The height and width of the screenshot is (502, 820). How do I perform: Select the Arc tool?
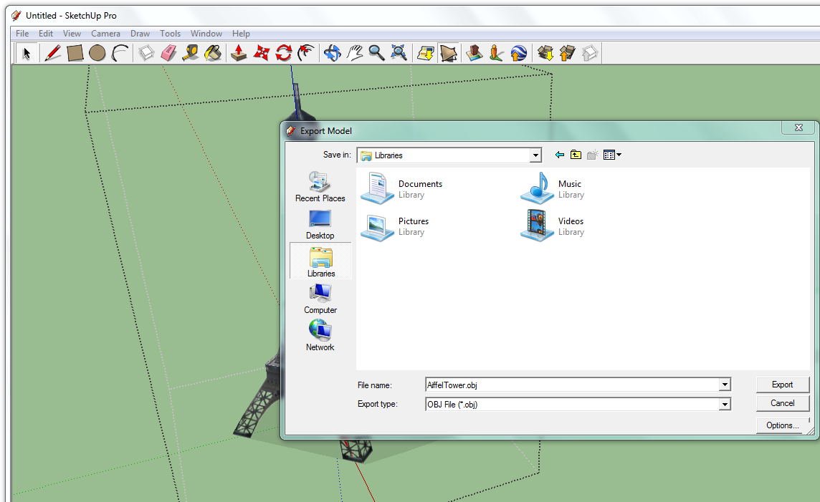pos(120,53)
